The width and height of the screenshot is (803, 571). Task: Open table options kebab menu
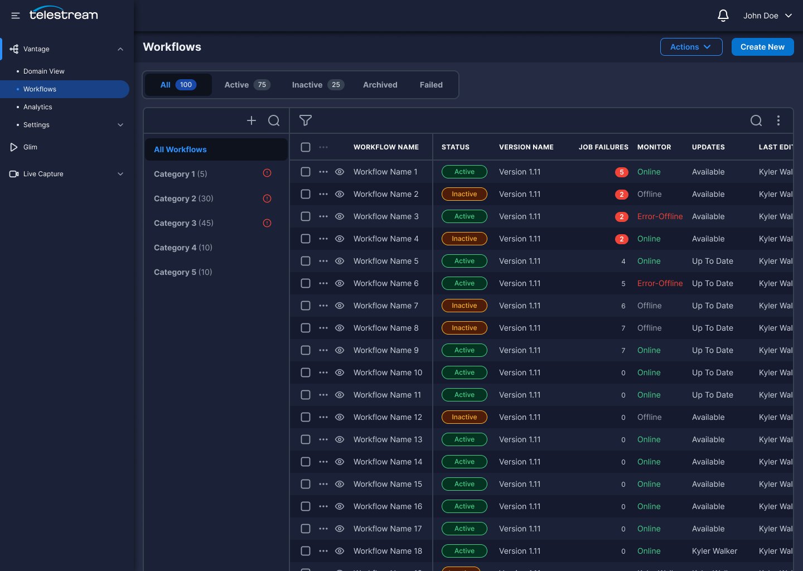pos(778,120)
